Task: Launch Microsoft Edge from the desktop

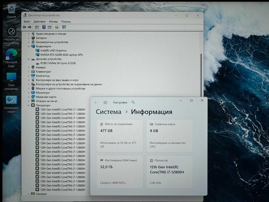Action: (11, 58)
